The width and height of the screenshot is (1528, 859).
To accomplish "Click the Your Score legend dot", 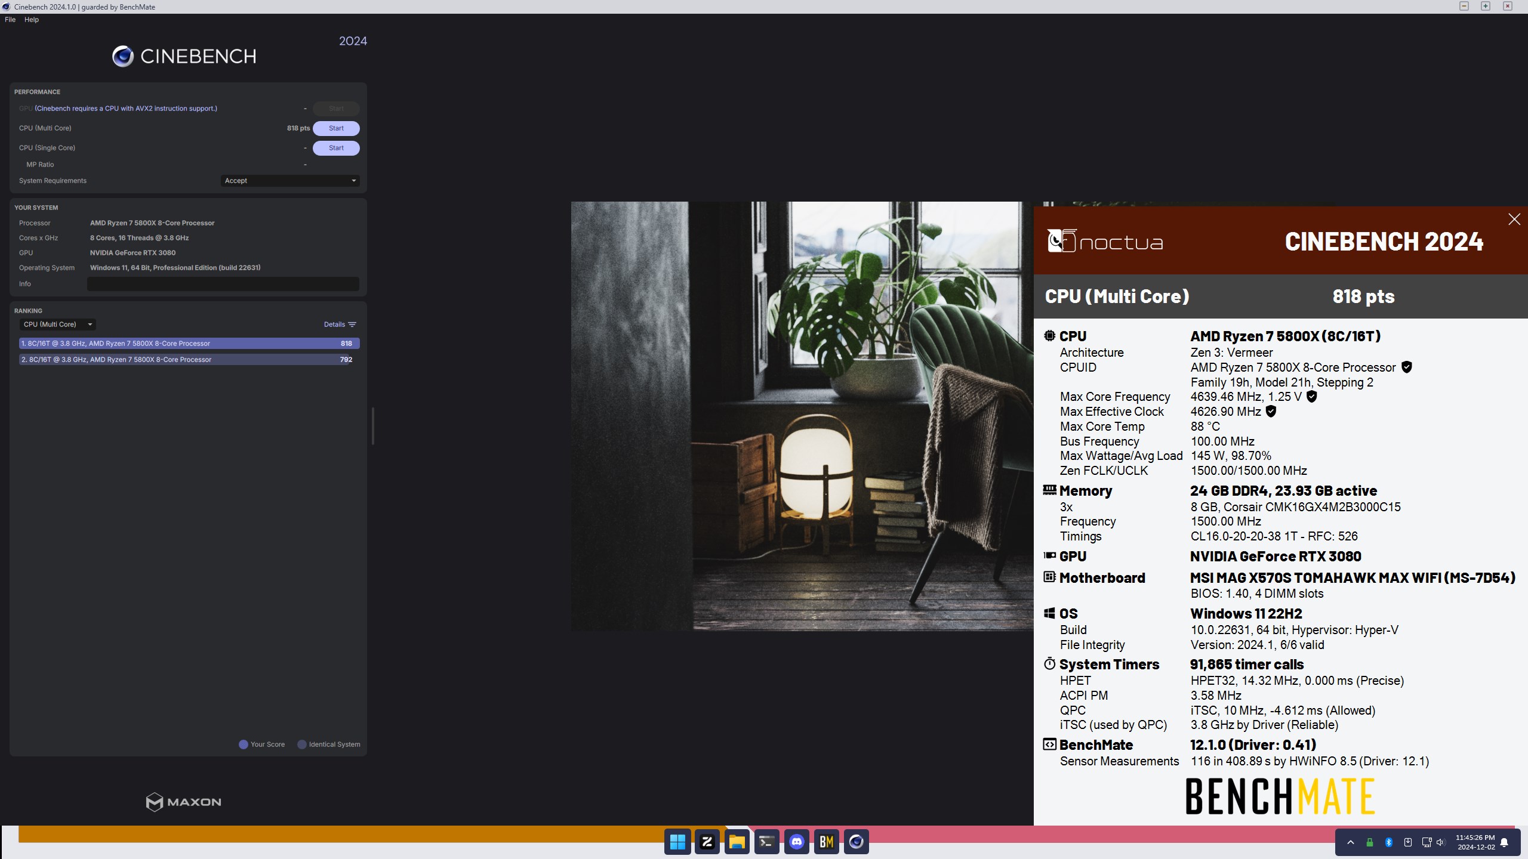I will 244,744.
